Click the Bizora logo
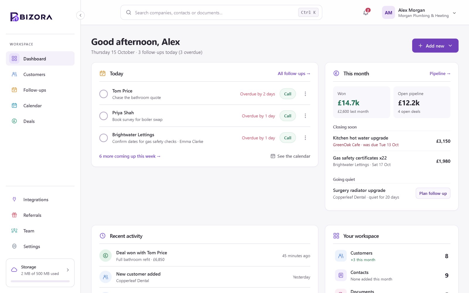 tap(31, 17)
